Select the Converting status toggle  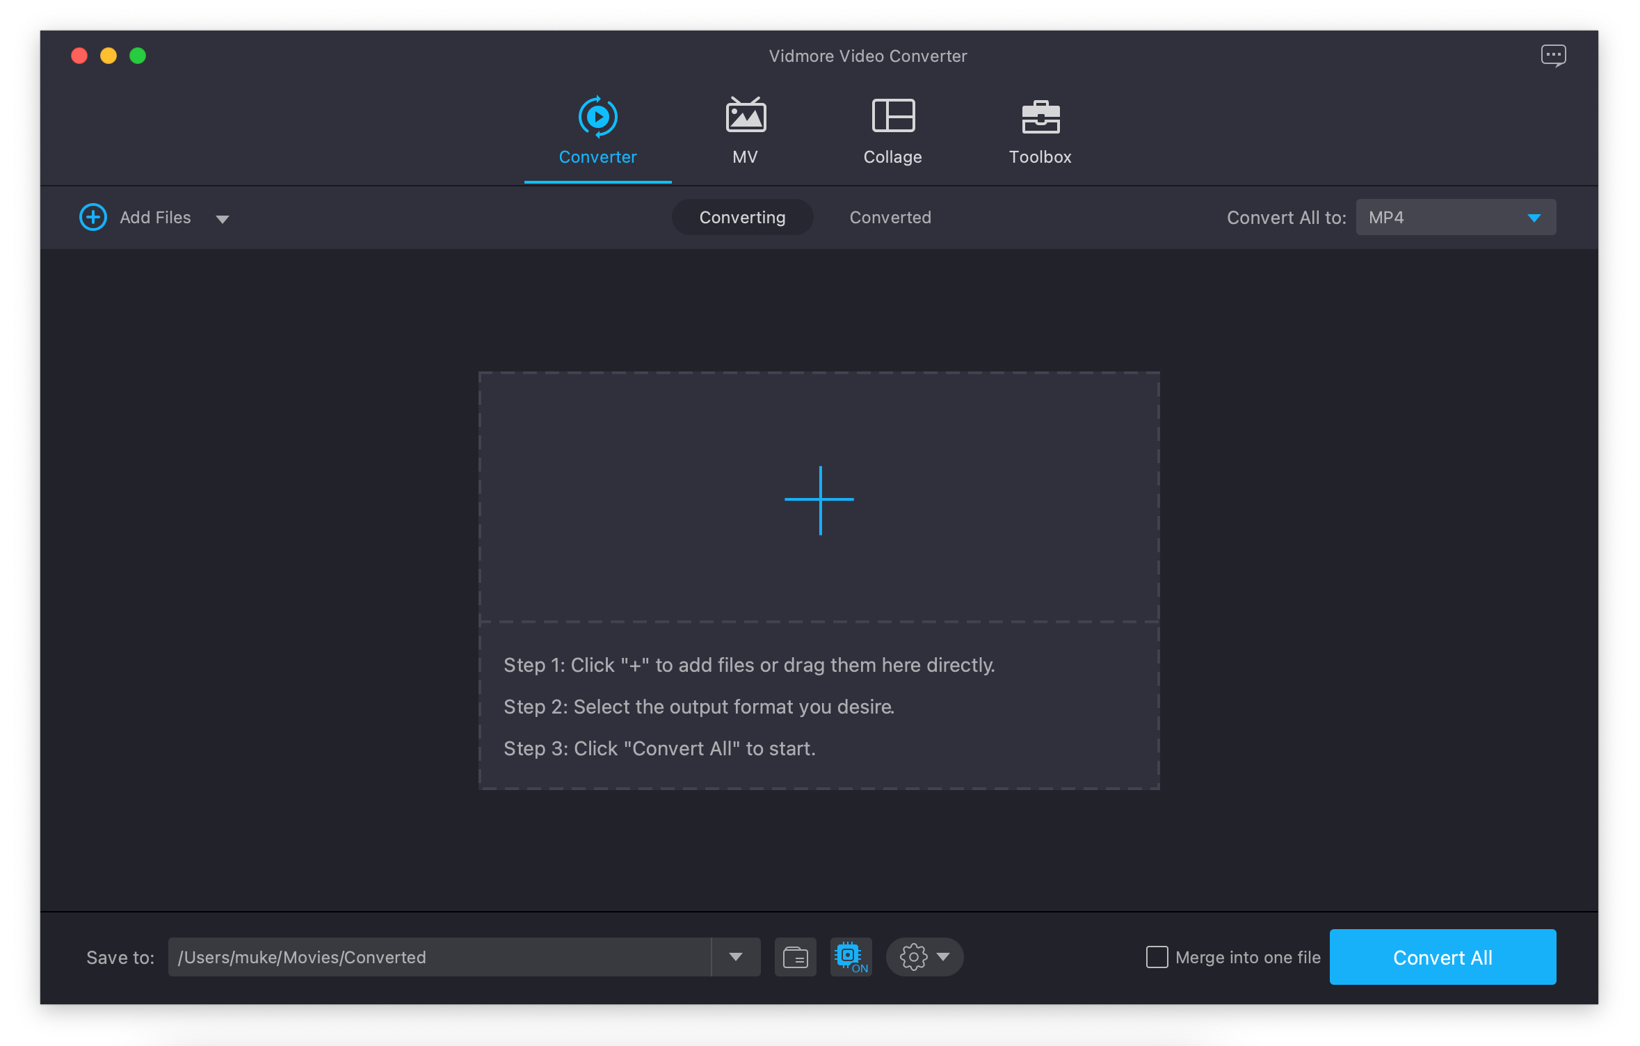743,216
